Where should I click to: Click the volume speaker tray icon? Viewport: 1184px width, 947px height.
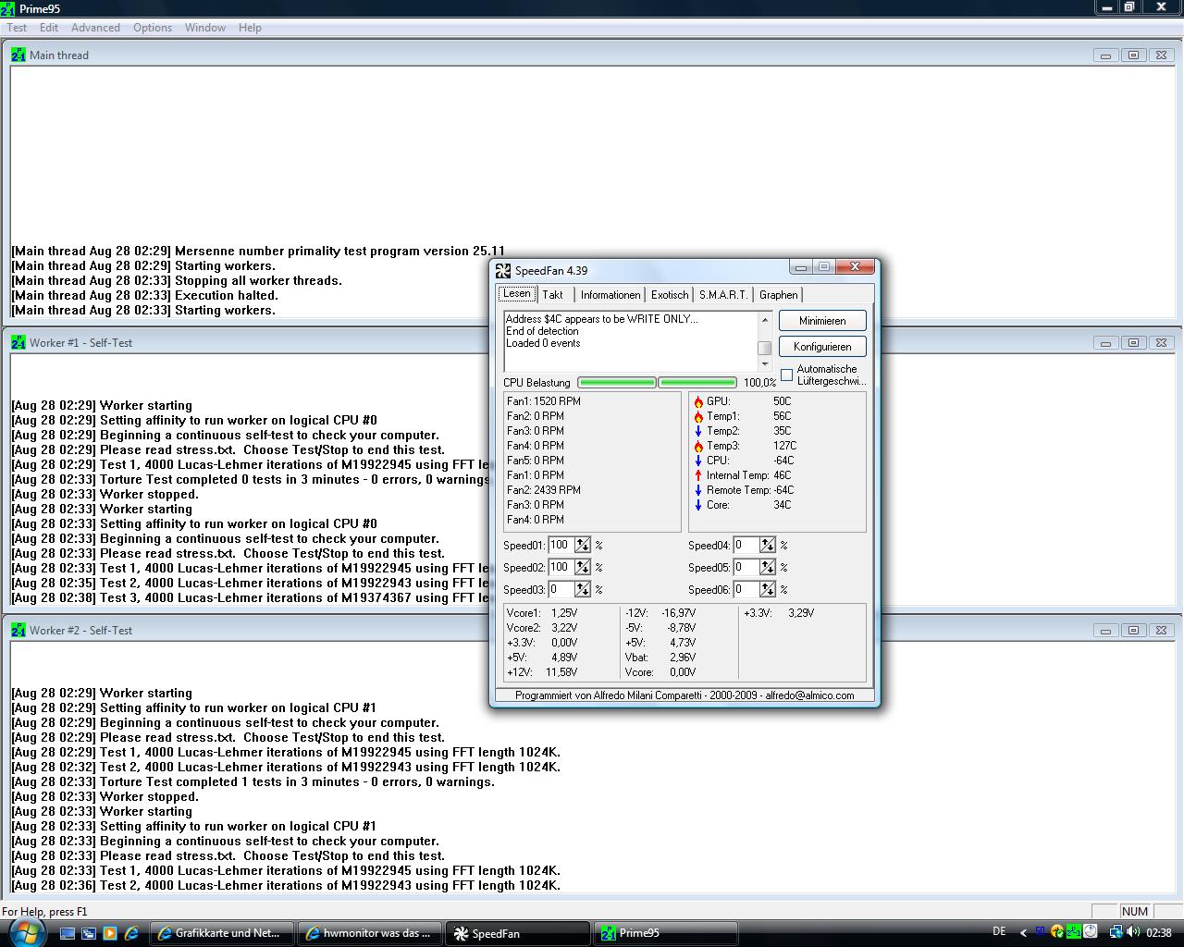pyautogui.click(x=1133, y=932)
